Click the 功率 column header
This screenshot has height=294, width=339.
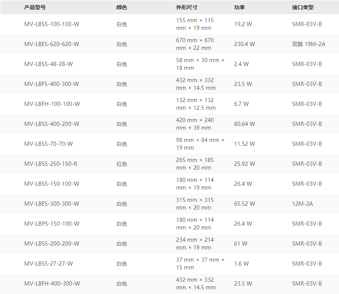239,7
